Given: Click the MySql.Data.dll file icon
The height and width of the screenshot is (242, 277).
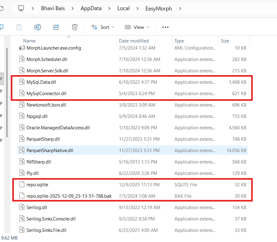Looking at the screenshot, I should point(22,82).
